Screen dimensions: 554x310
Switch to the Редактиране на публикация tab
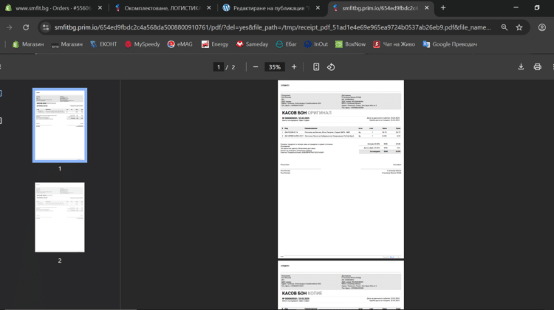pos(270,8)
